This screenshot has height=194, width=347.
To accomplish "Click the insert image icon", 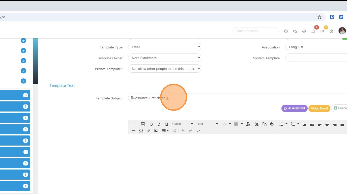I will pos(156,131).
